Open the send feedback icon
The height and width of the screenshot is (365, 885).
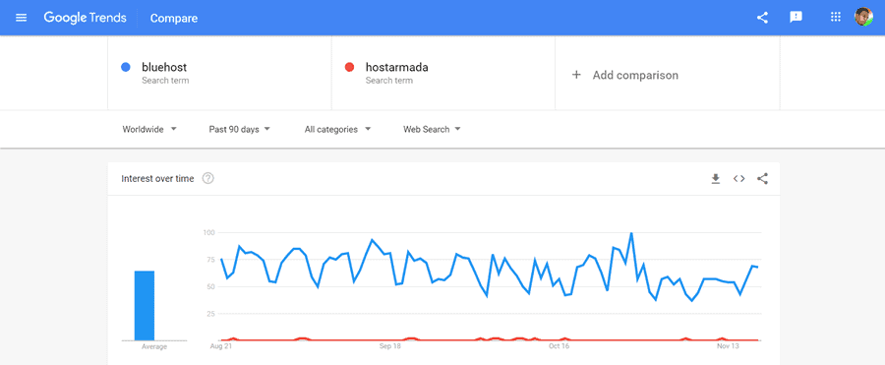click(x=796, y=18)
